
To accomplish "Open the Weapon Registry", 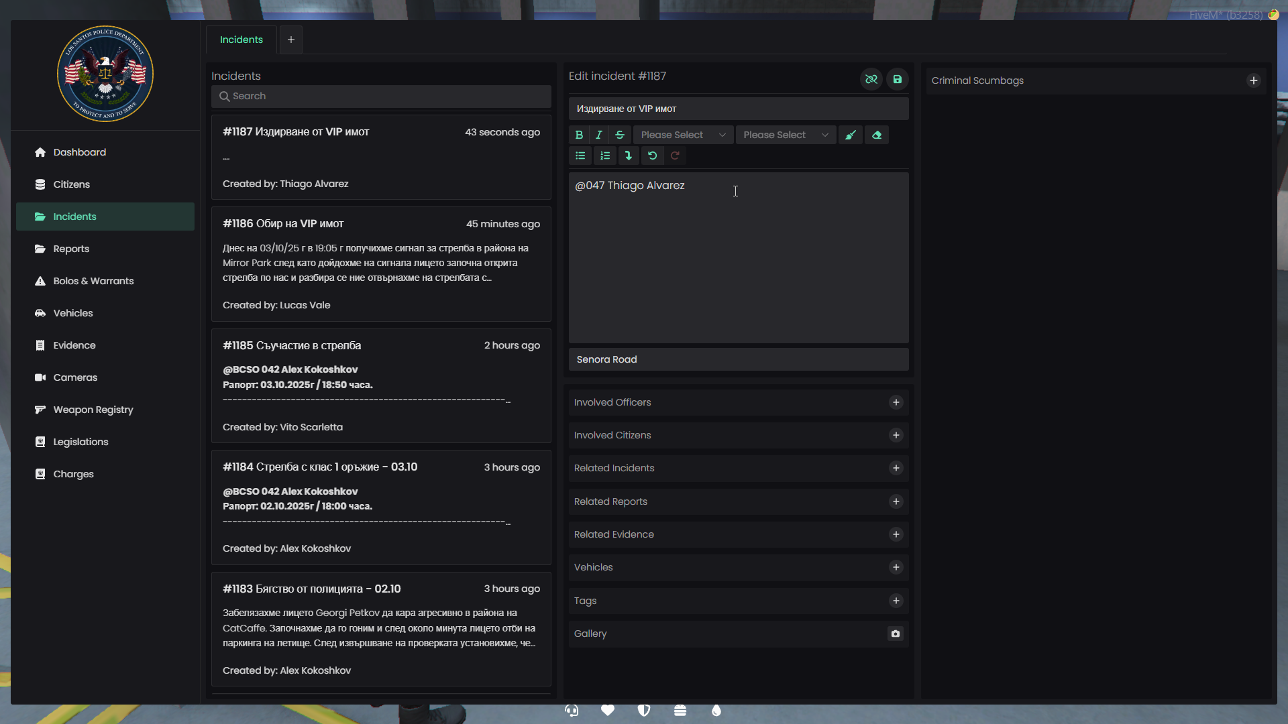I will (x=105, y=410).
